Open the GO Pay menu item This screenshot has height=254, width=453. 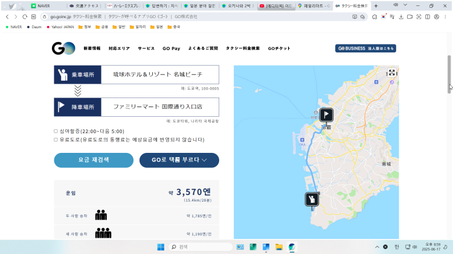(x=172, y=48)
